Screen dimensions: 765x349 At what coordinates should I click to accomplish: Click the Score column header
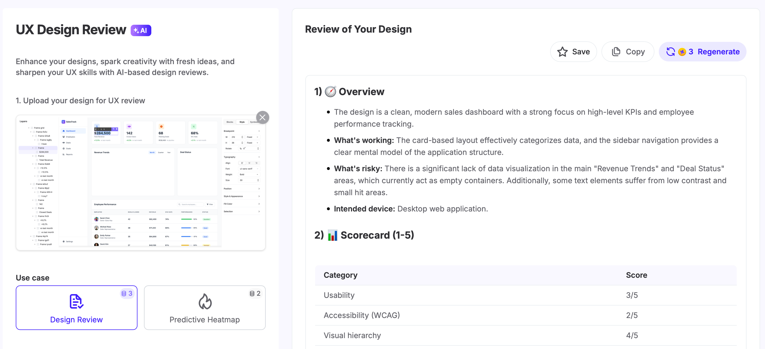[636, 275]
